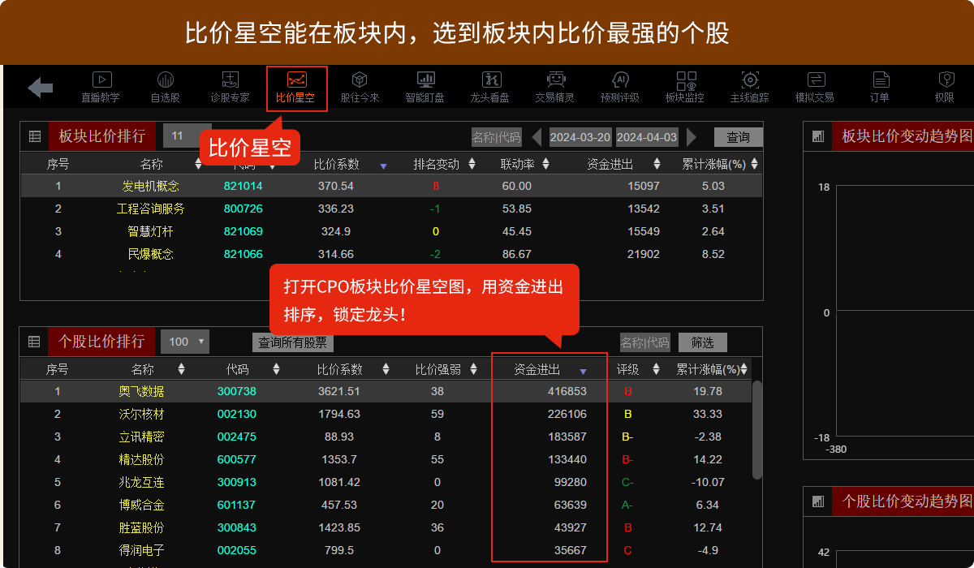Image resolution: width=974 pixels, height=568 pixels.
Task: Open the 直播教学 video teaching icon
Action: 101,87
